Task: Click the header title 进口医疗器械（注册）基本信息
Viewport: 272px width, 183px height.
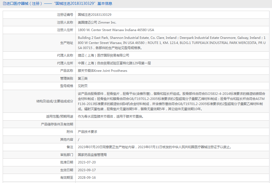Action: tap(59, 3)
